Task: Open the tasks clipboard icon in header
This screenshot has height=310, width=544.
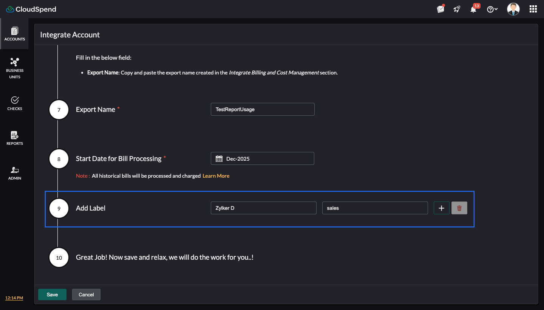Action: 440,9
